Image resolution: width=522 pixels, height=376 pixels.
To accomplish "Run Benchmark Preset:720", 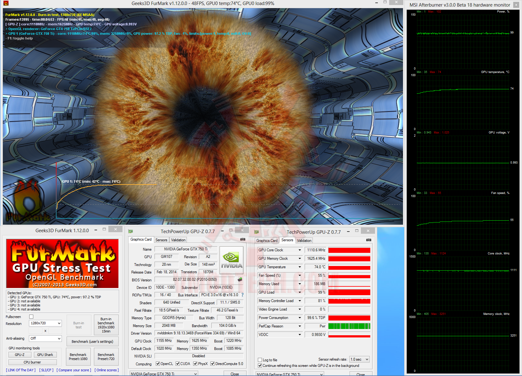I will (x=106, y=357).
